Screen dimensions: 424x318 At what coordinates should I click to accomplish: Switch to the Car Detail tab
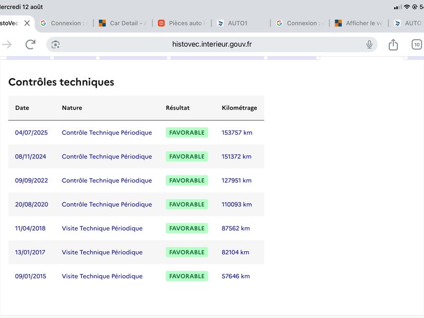[x=123, y=23]
